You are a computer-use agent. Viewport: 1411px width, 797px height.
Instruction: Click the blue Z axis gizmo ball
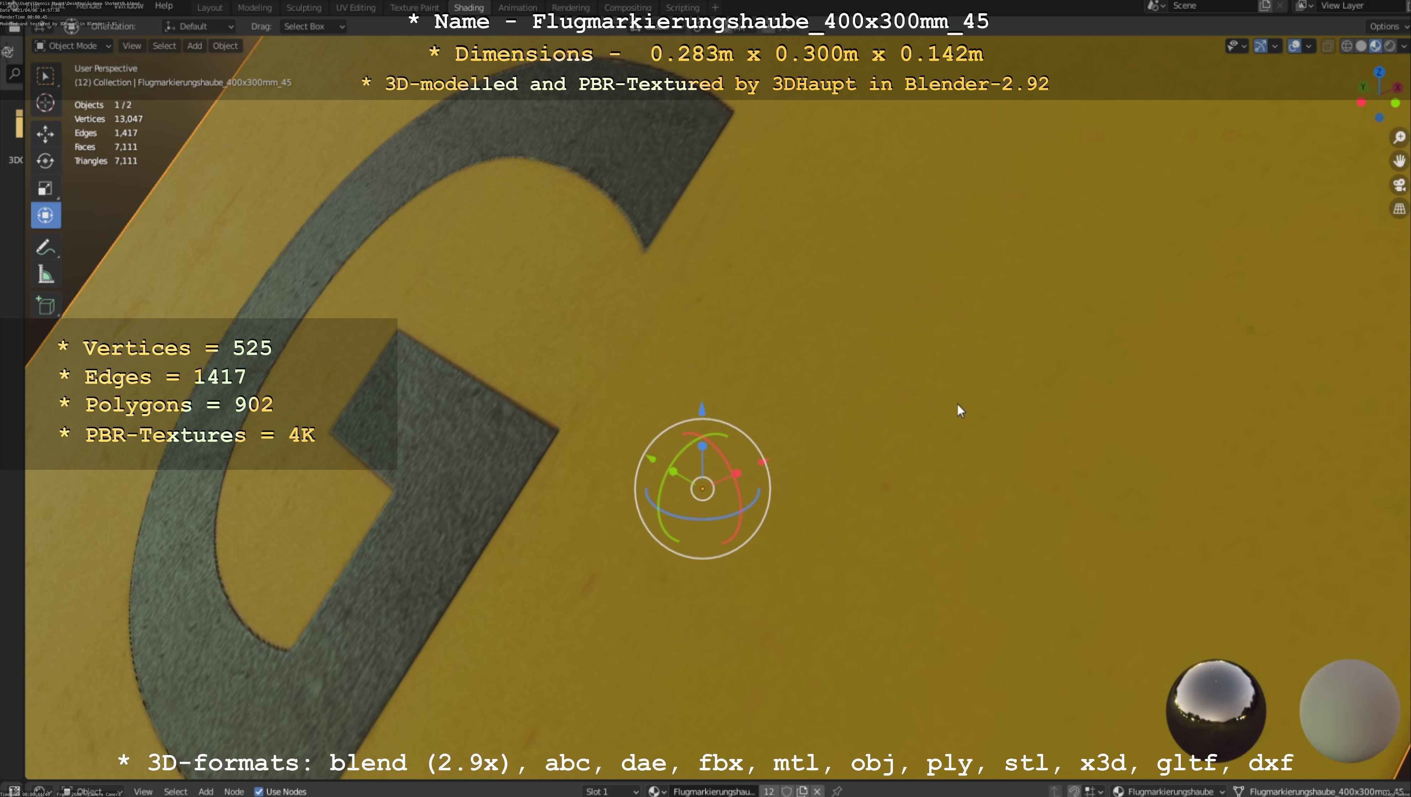point(1379,72)
